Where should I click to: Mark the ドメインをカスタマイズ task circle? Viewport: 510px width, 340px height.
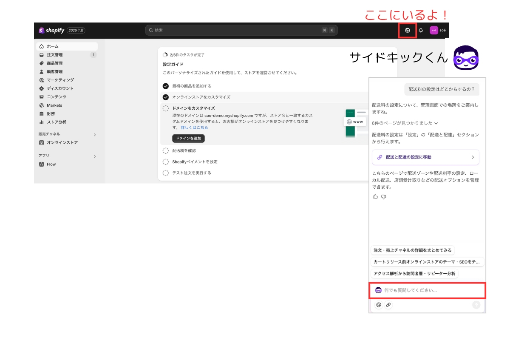pos(166,108)
